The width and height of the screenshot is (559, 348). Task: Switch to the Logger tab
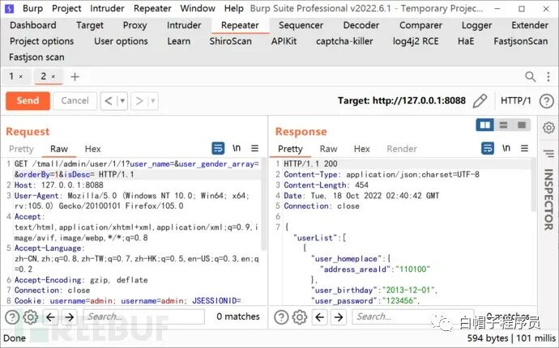click(x=476, y=25)
